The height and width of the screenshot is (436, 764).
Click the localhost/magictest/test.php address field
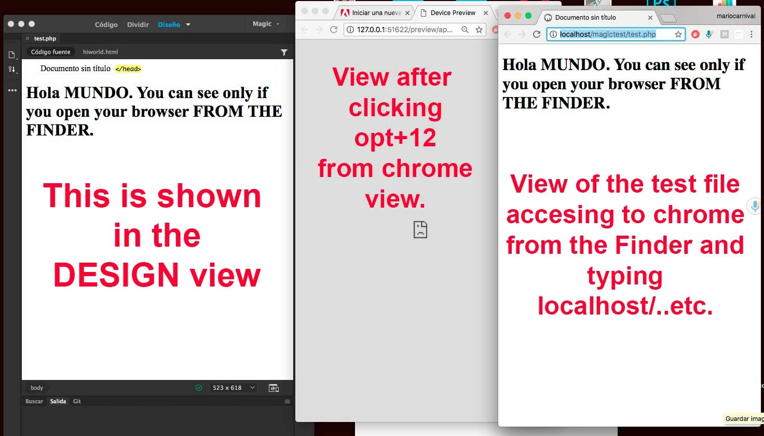coord(616,34)
